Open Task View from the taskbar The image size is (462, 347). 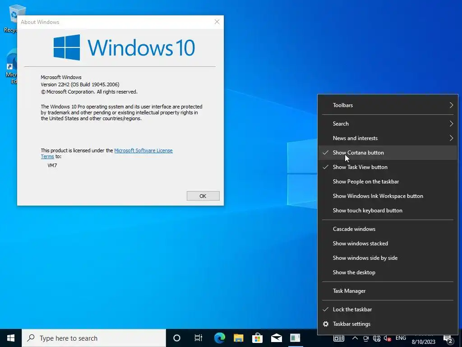[199, 338]
